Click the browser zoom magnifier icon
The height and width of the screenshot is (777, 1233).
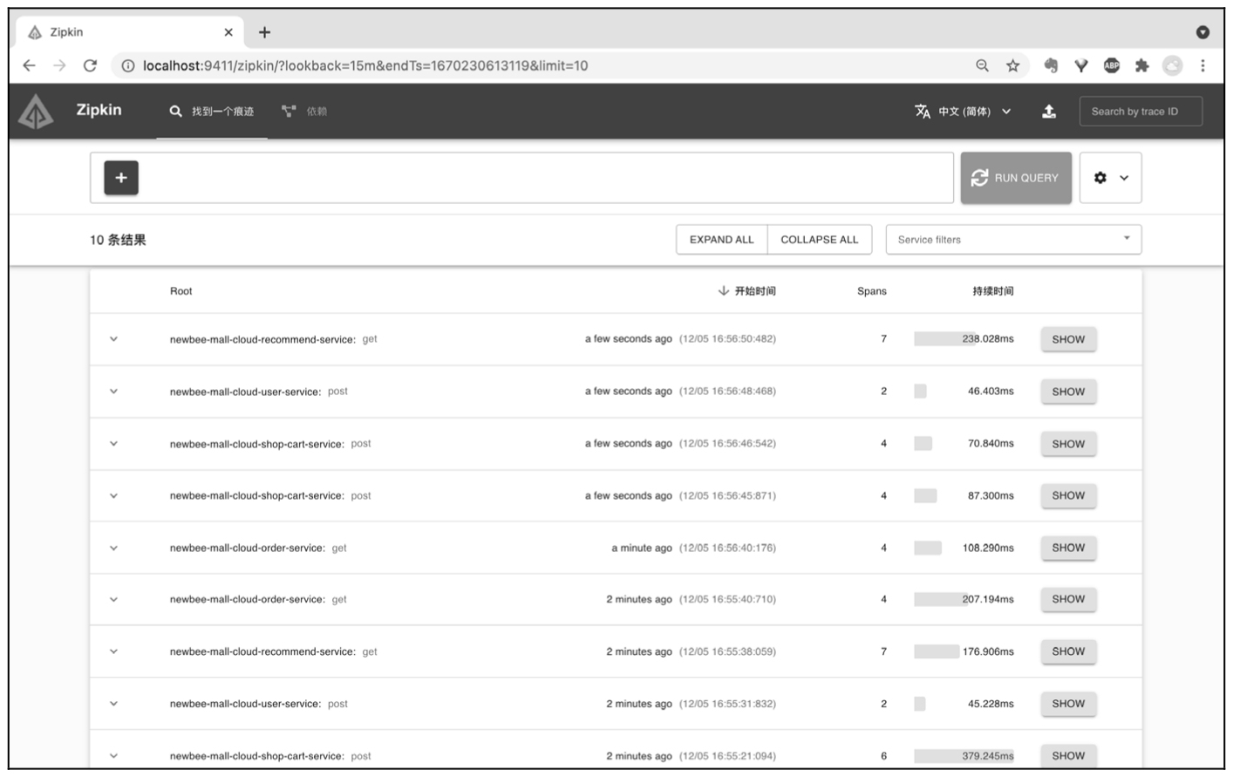coord(983,65)
